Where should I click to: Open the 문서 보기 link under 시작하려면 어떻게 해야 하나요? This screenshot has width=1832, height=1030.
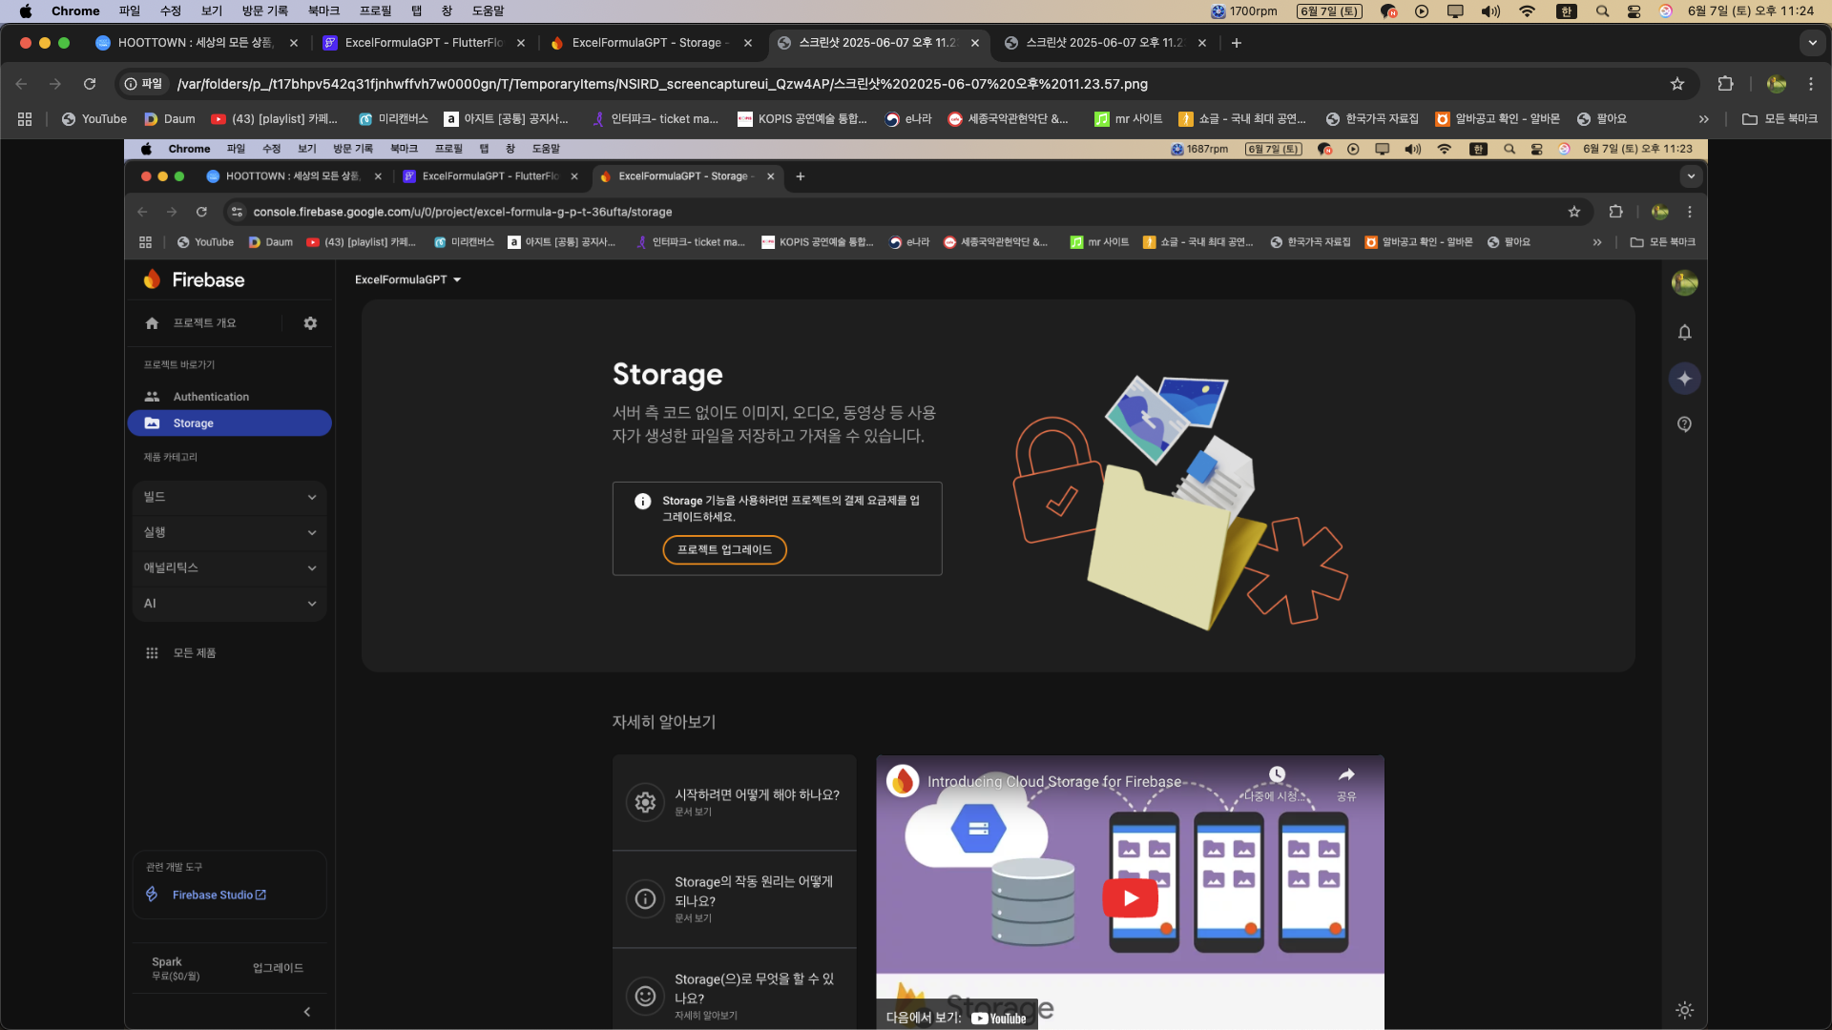coord(693,813)
